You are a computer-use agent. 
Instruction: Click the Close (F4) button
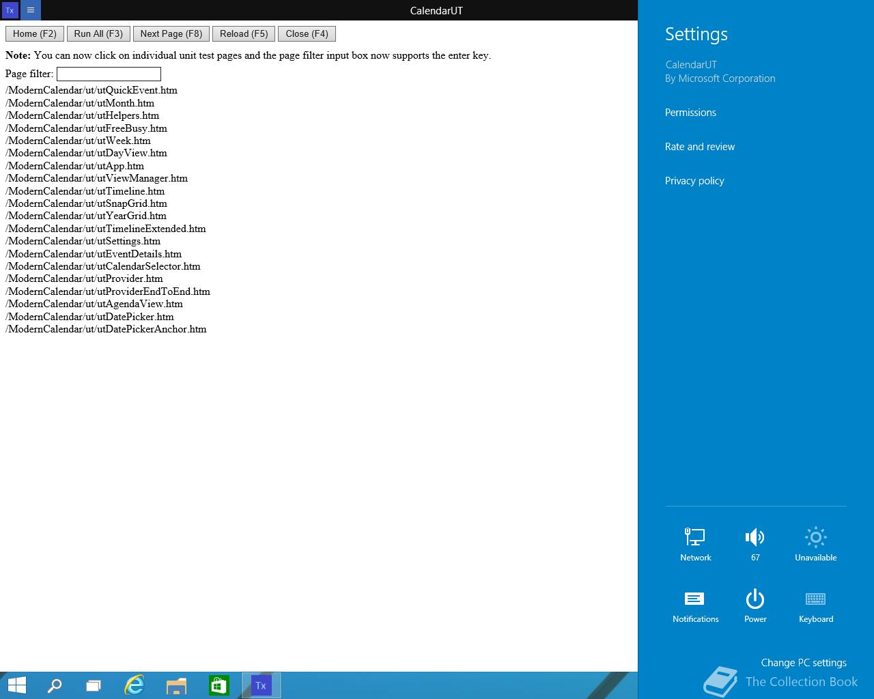pos(307,34)
